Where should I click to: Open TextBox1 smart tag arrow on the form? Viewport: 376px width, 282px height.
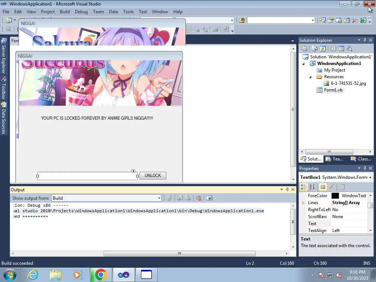point(133,171)
